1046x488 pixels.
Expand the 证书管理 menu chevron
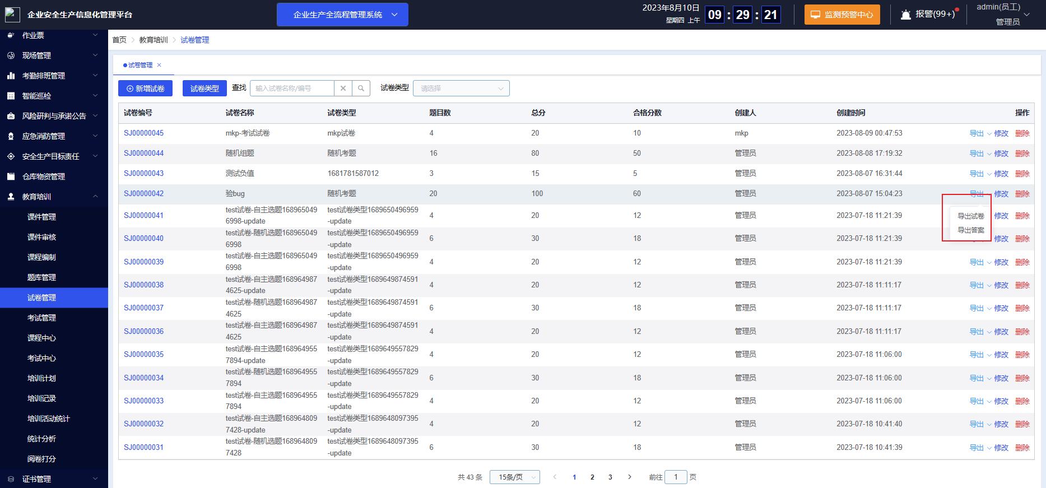coord(95,479)
